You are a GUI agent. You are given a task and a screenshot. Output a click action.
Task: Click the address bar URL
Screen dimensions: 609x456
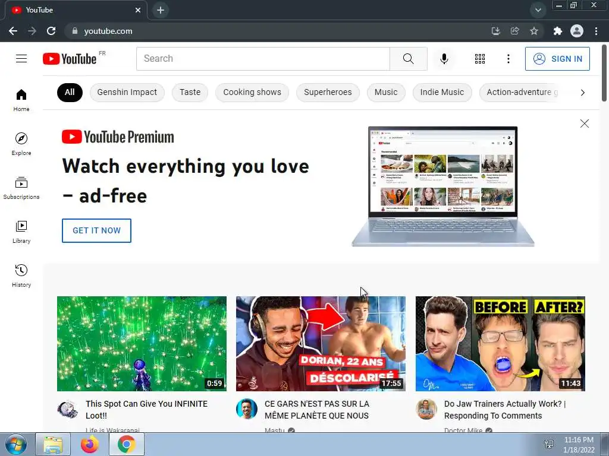pos(108,31)
